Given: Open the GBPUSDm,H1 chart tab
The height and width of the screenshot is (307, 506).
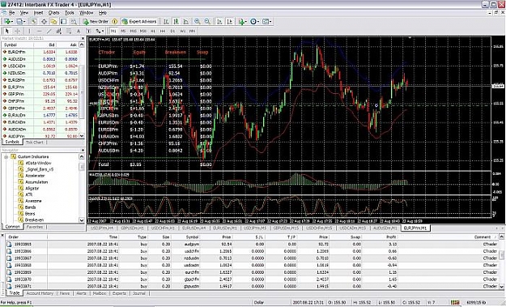Looking at the screenshot, I should [x=132, y=228].
